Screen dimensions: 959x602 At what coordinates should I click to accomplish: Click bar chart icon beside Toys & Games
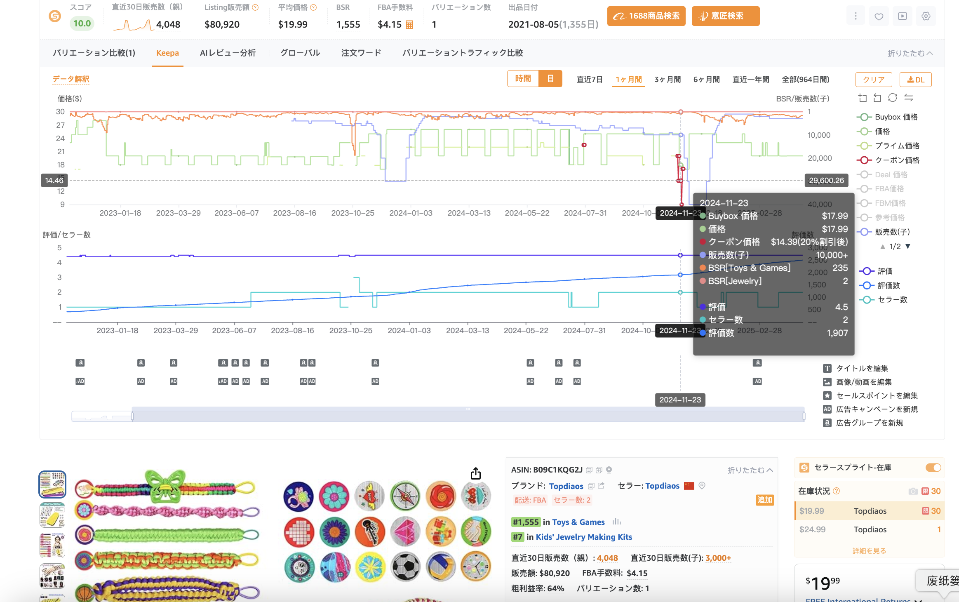tap(616, 522)
